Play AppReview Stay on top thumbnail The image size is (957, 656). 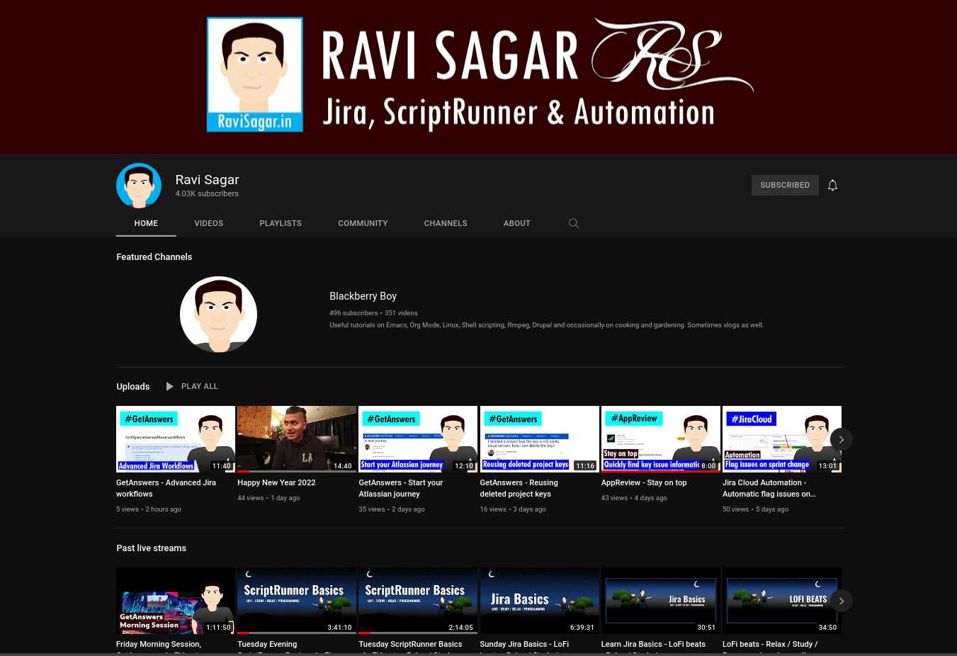click(x=661, y=439)
